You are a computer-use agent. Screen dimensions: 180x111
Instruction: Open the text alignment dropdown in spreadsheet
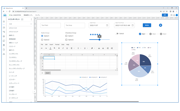click(x=72, y=48)
